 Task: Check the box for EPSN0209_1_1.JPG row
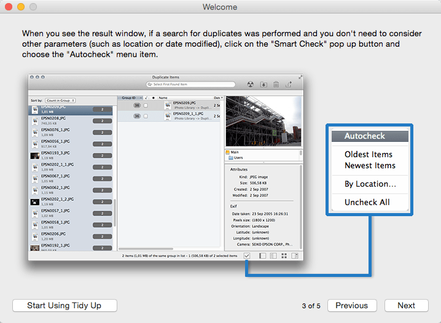click(146, 115)
